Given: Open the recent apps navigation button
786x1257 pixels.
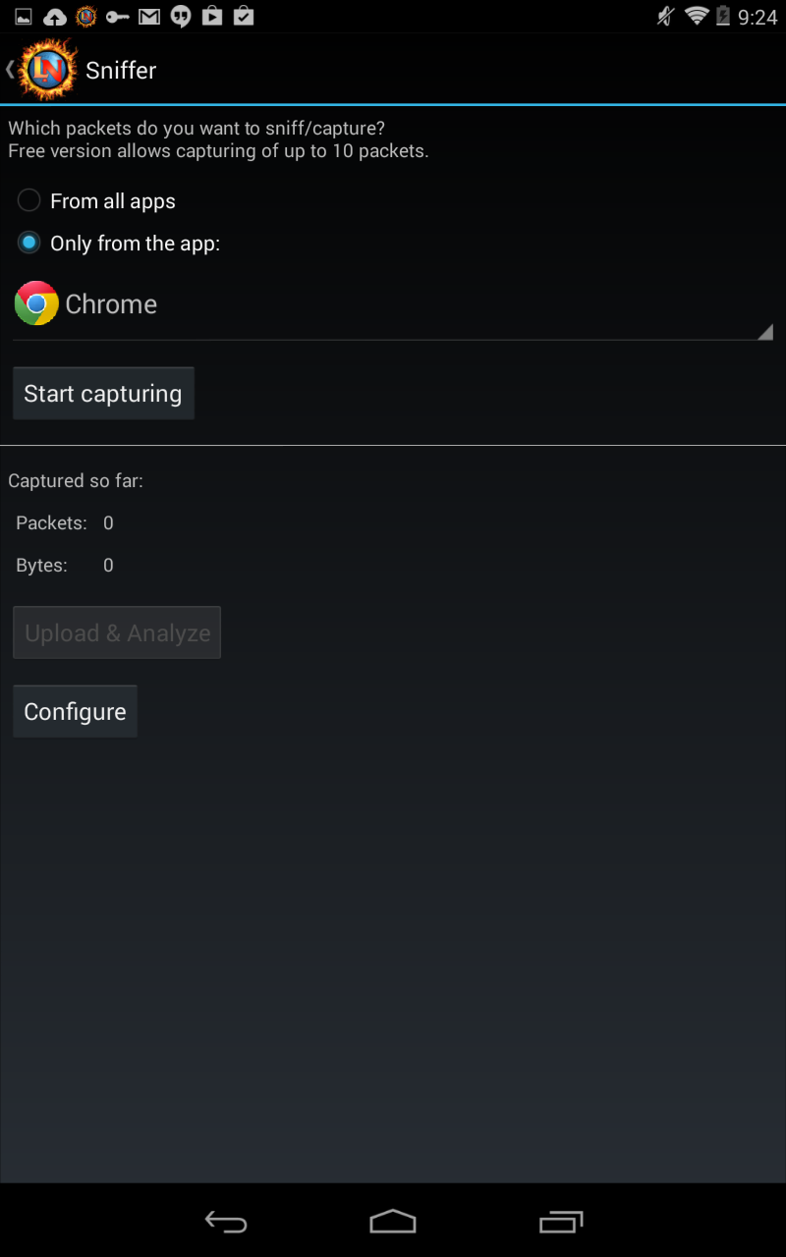Looking at the screenshot, I should pyautogui.click(x=561, y=1221).
